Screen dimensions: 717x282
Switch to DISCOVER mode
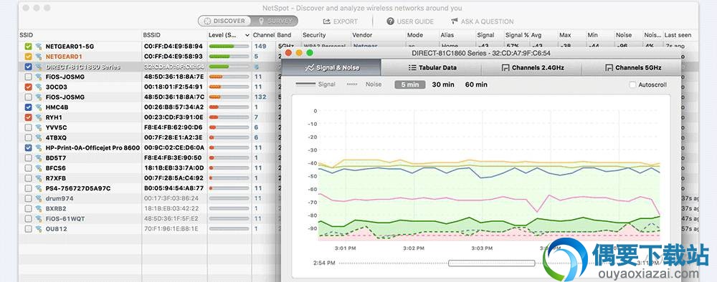(224, 21)
